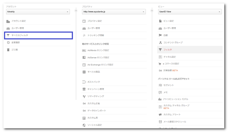Click the Ad Exchange link settings icon
The image size is (228, 132).
point(84,65)
